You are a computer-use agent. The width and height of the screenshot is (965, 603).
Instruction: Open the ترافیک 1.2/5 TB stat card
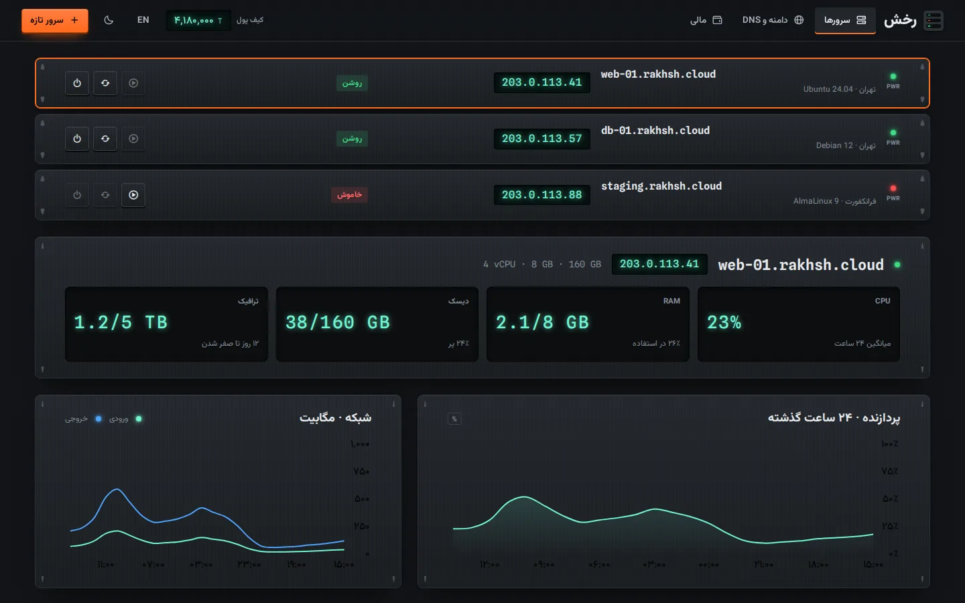(166, 324)
